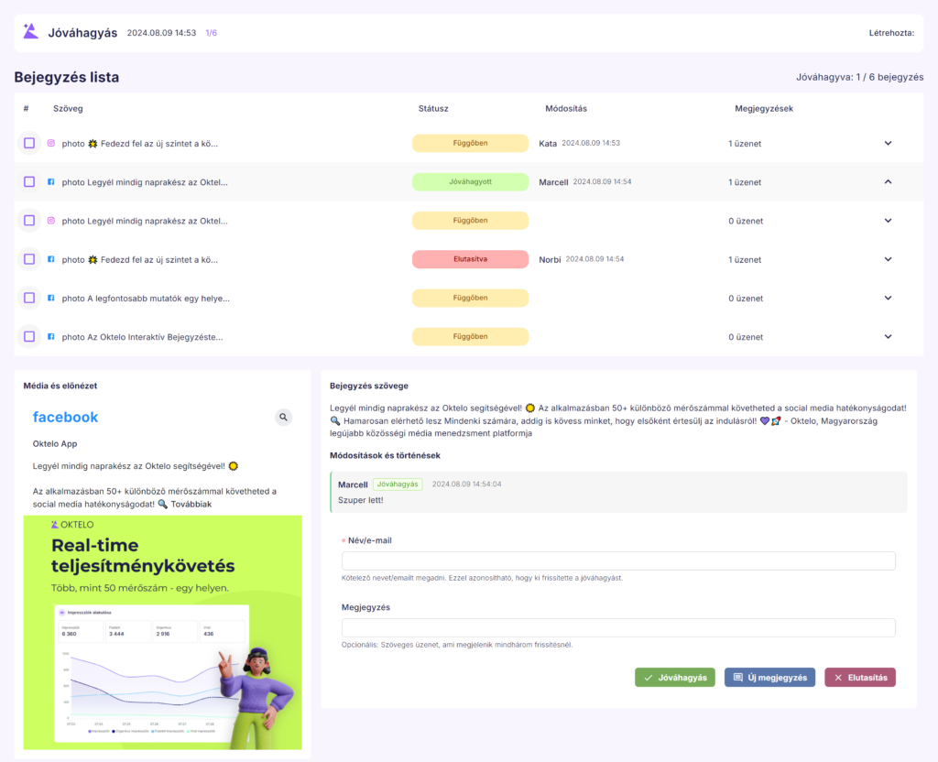Click Facebook icon in rejected Elutasítva row
The height and width of the screenshot is (762, 938).
tap(51, 259)
